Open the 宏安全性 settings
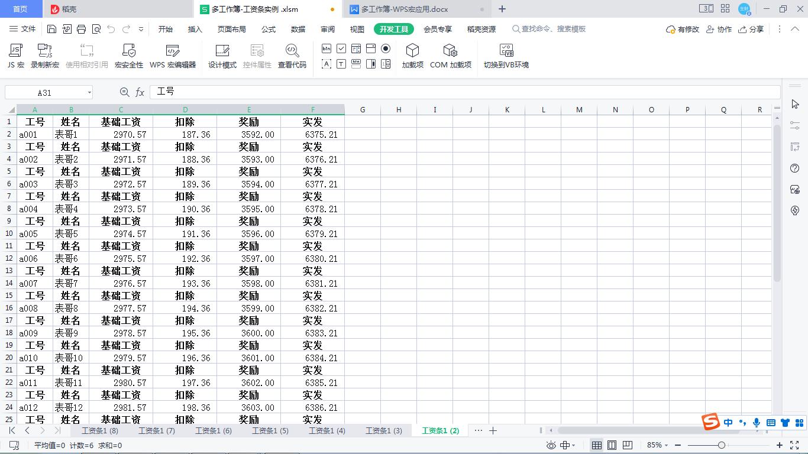Image resolution: width=808 pixels, height=454 pixels. 129,55
